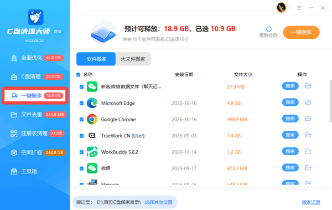
Task: Click the TraeWork CN app icon
Action: click(x=92, y=136)
